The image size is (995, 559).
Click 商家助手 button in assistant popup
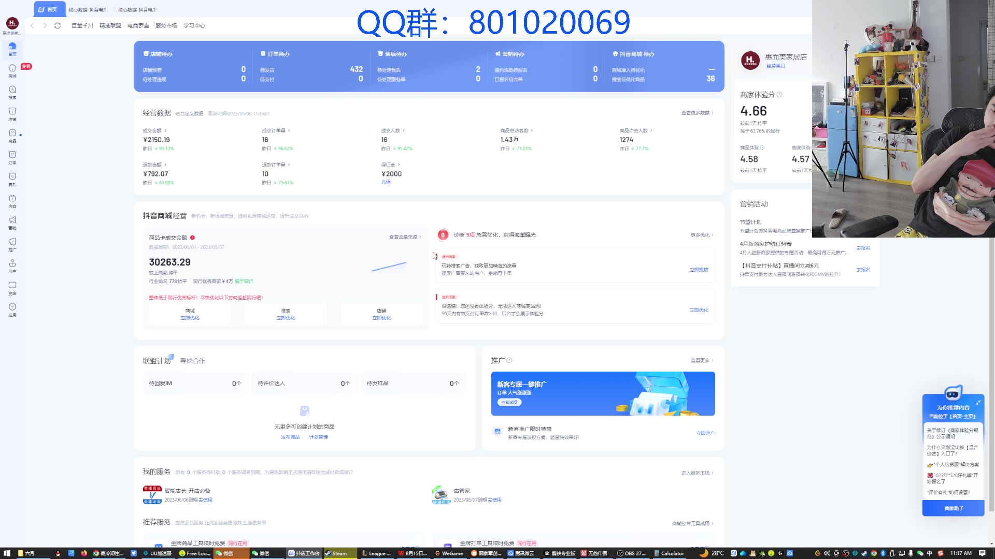(x=954, y=508)
